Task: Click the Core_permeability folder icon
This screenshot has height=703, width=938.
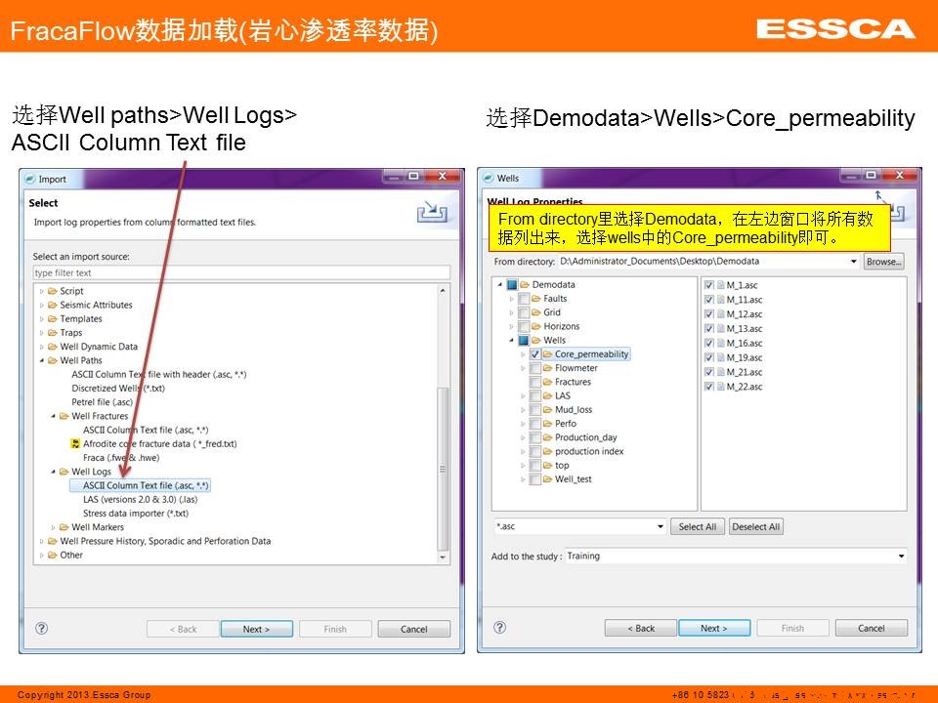Action: 547,354
